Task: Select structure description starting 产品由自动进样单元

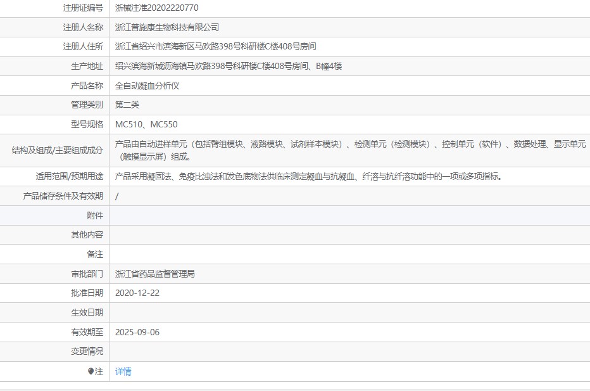Action: pyautogui.click(x=350, y=150)
